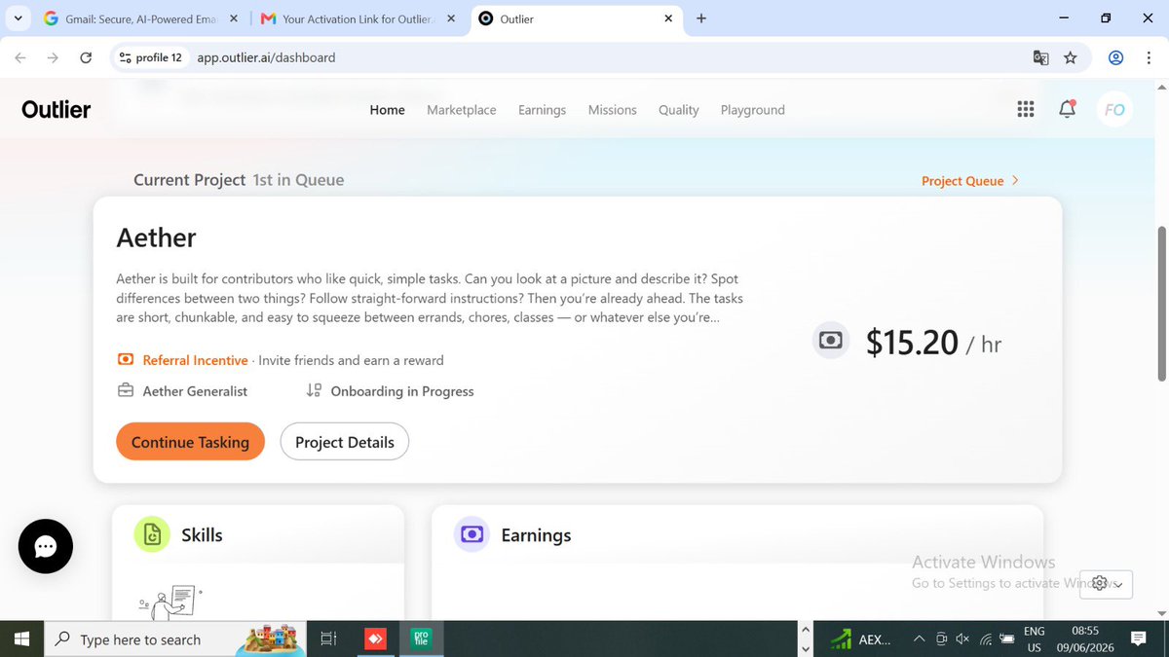Open the notifications bell
The height and width of the screenshot is (657, 1169).
point(1068,109)
